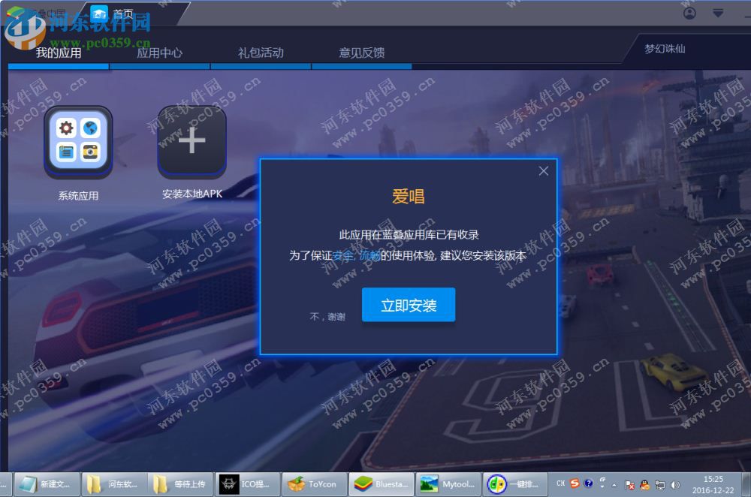The image size is (751, 497).
Task: Click the 安装本地APK plus icon
Action: coord(192,141)
